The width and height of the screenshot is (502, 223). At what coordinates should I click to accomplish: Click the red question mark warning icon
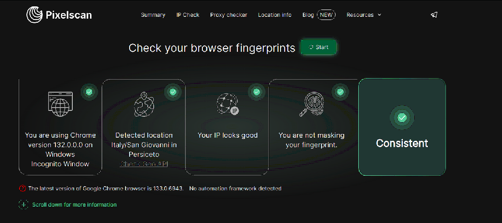click(22, 188)
